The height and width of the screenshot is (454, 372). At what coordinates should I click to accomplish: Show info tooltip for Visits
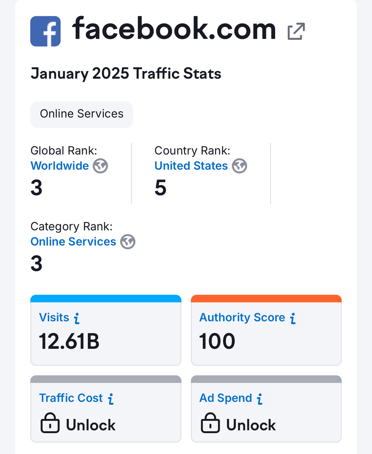pyautogui.click(x=77, y=318)
